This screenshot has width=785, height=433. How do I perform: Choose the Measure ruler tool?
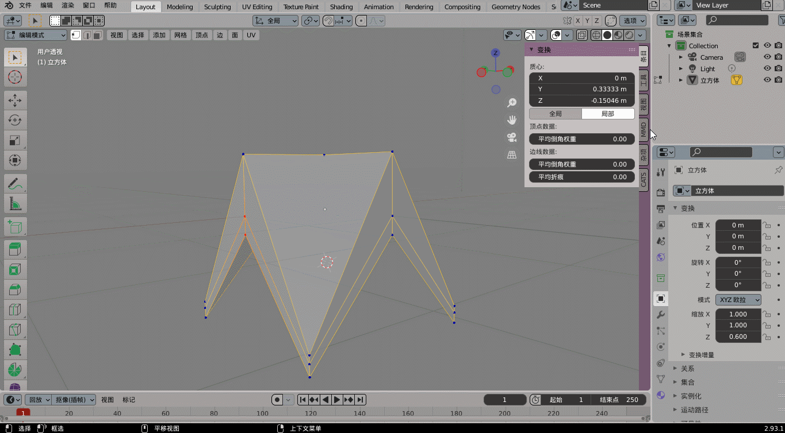pos(16,203)
